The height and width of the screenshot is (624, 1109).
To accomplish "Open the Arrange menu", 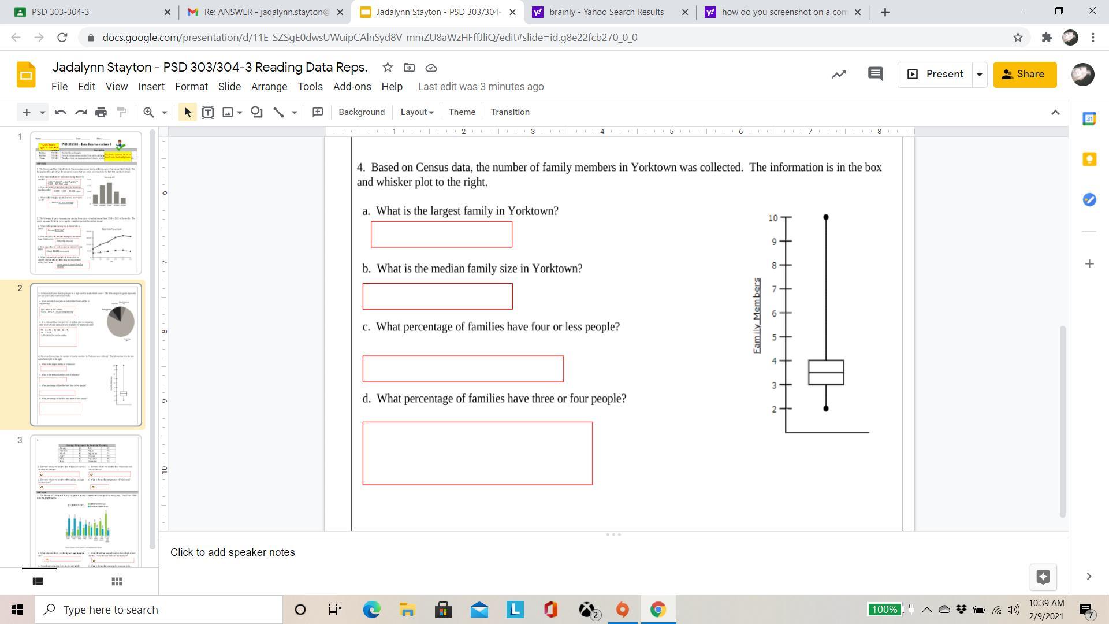I will pyautogui.click(x=269, y=87).
